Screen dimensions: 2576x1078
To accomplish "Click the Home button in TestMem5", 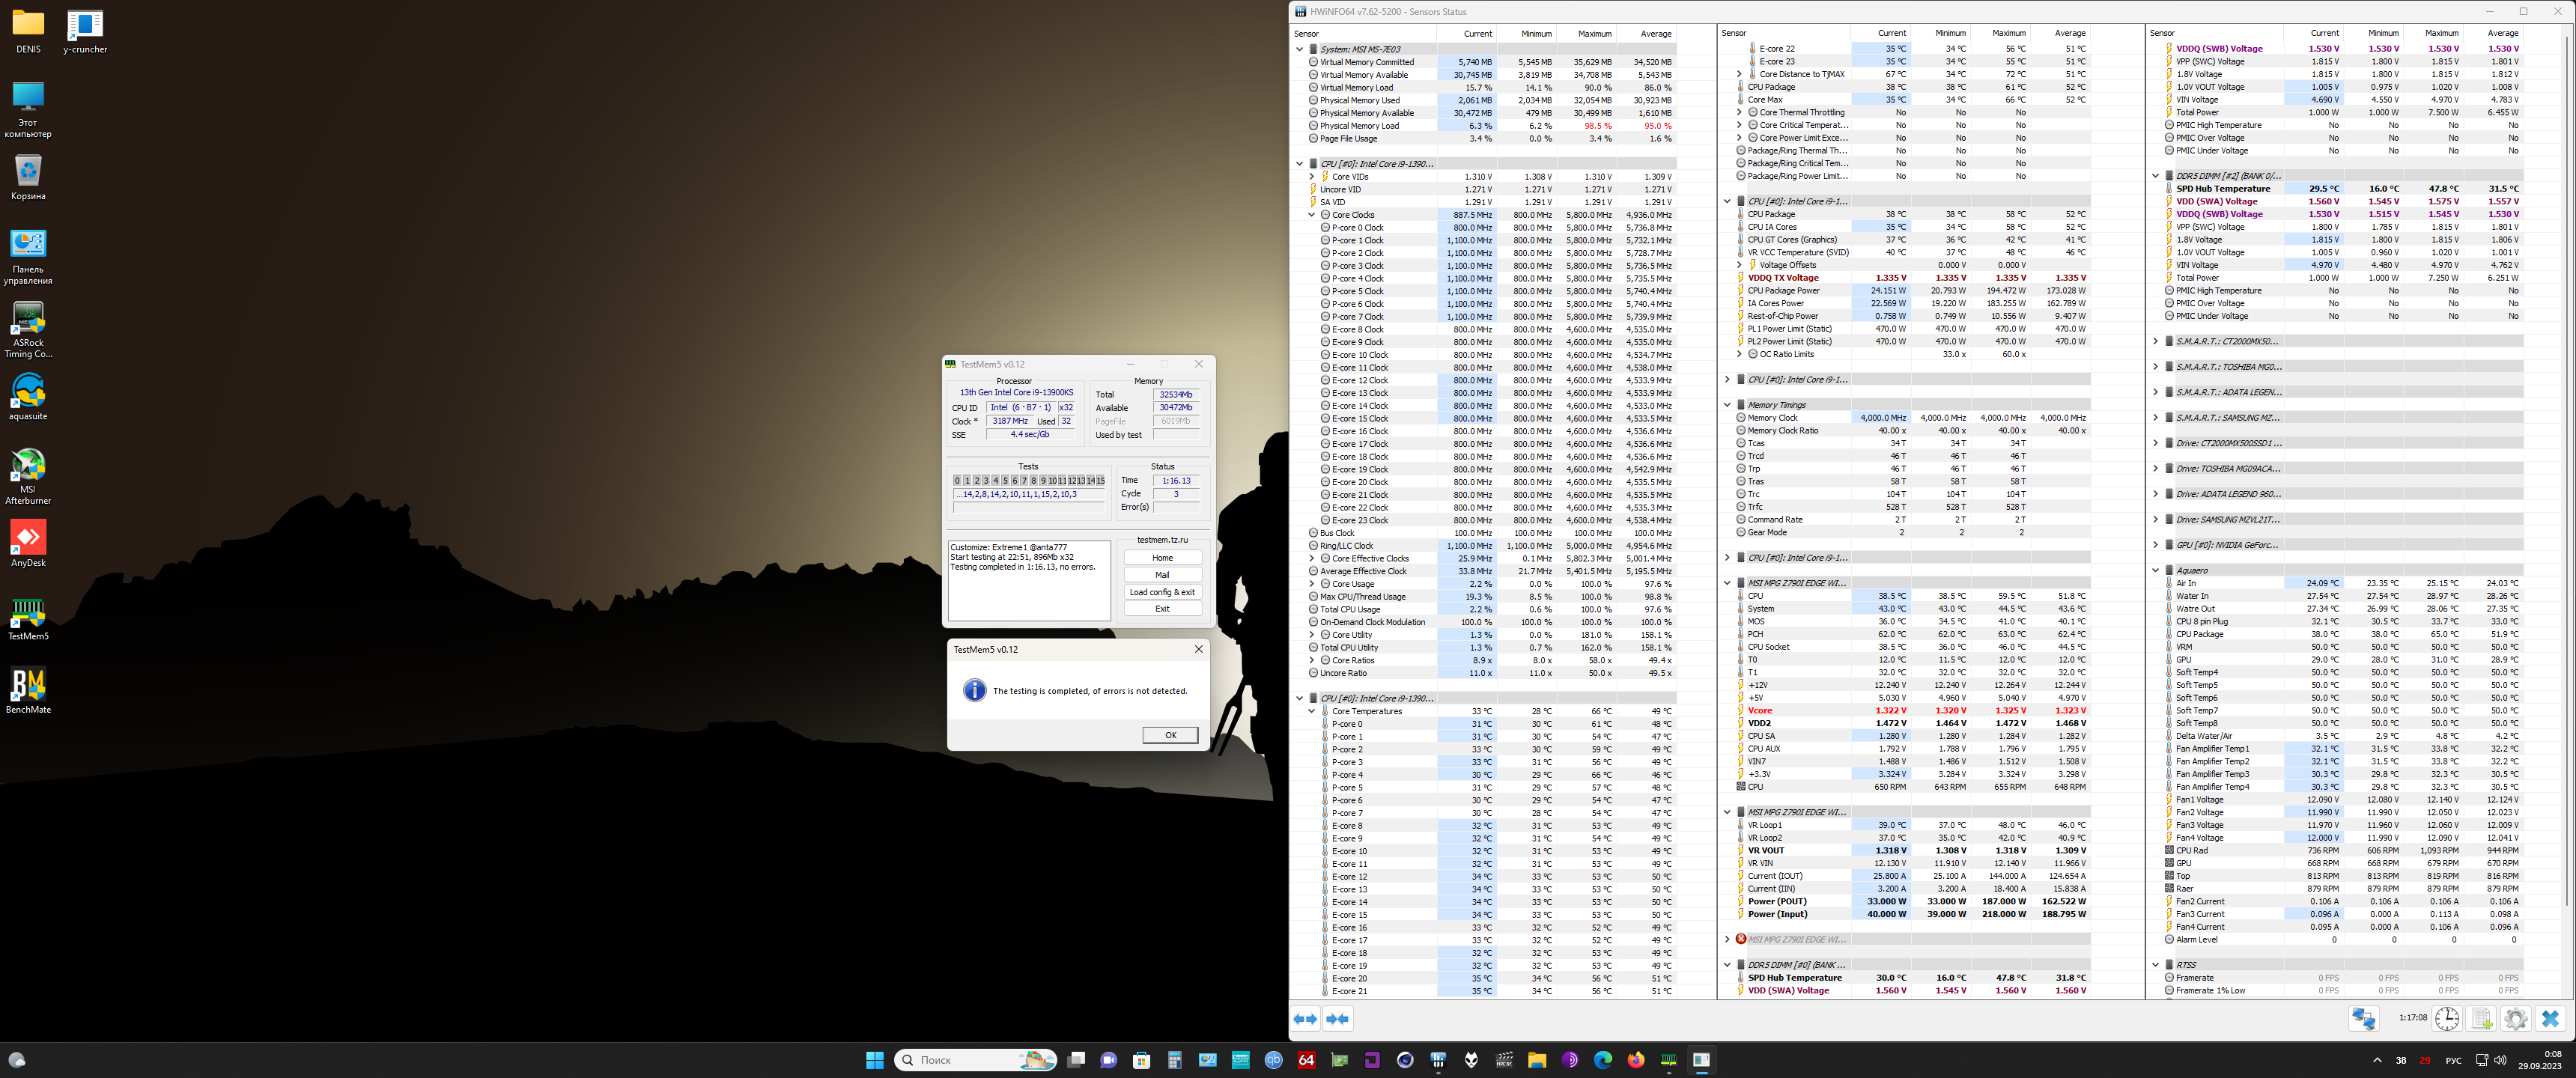I will tap(1162, 558).
